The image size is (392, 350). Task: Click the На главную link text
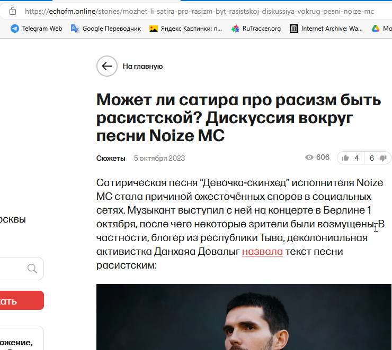[142, 67]
